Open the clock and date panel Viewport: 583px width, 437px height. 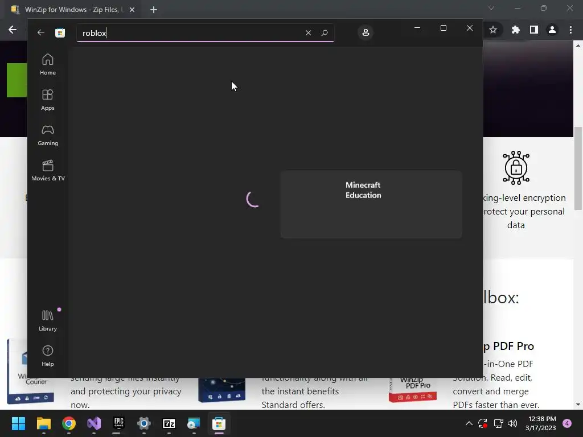coord(541,423)
